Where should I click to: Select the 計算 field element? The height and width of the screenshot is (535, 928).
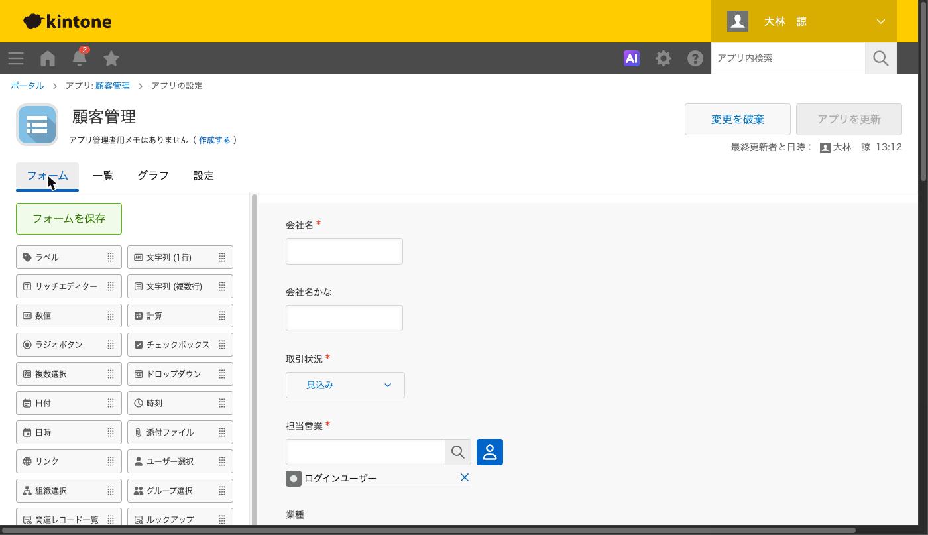point(180,316)
